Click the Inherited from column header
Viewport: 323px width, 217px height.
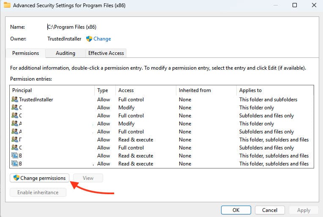click(x=194, y=90)
